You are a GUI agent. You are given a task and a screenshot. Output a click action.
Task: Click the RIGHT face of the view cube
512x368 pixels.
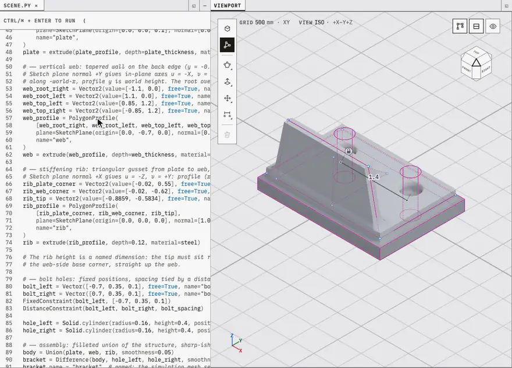(x=486, y=69)
